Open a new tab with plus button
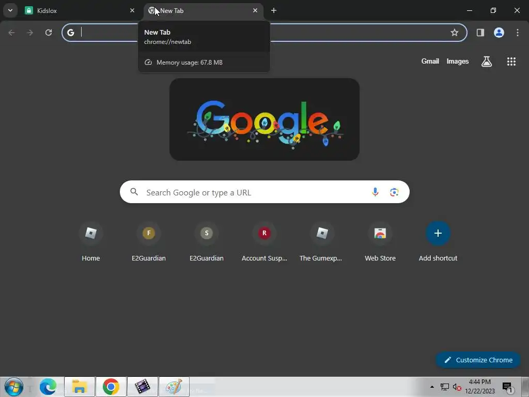This screenshot has width=529, height=397. (x=274, y=10)
